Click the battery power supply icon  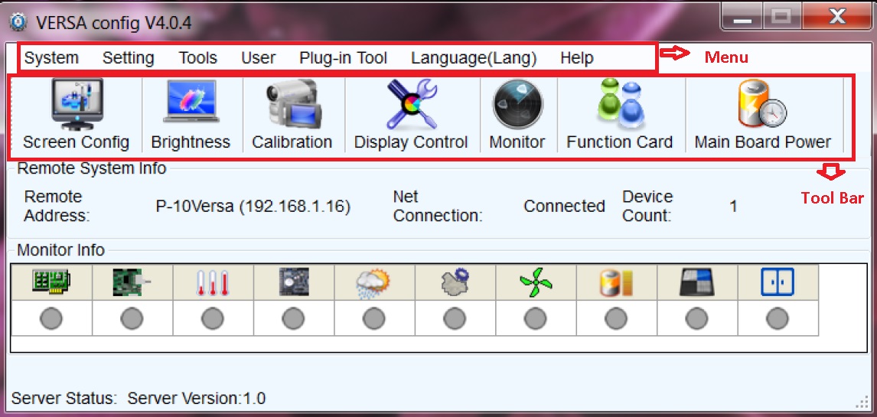616,282
